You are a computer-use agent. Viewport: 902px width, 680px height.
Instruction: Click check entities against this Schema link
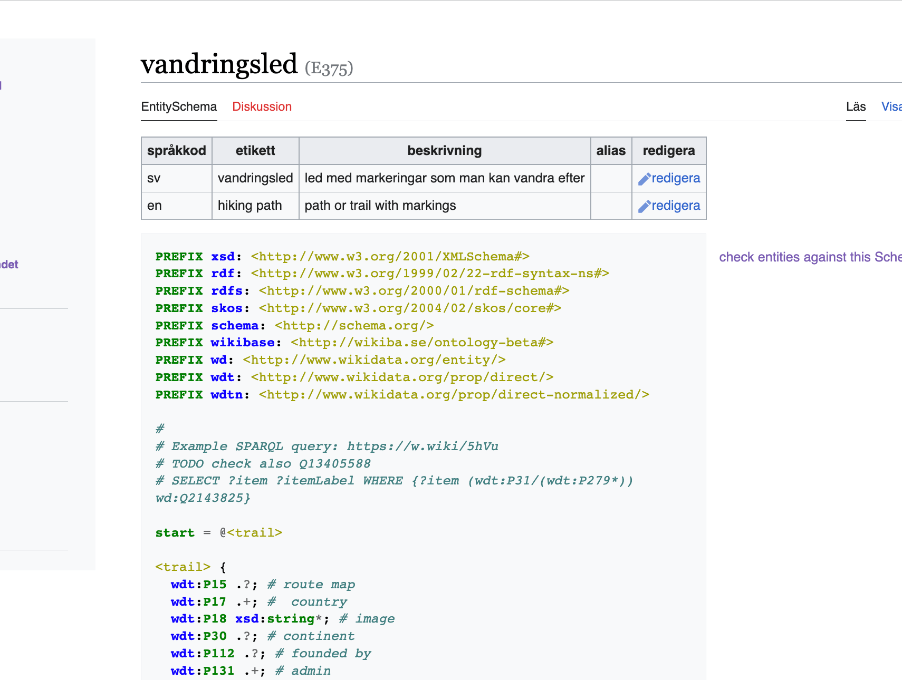pos(810,257)
